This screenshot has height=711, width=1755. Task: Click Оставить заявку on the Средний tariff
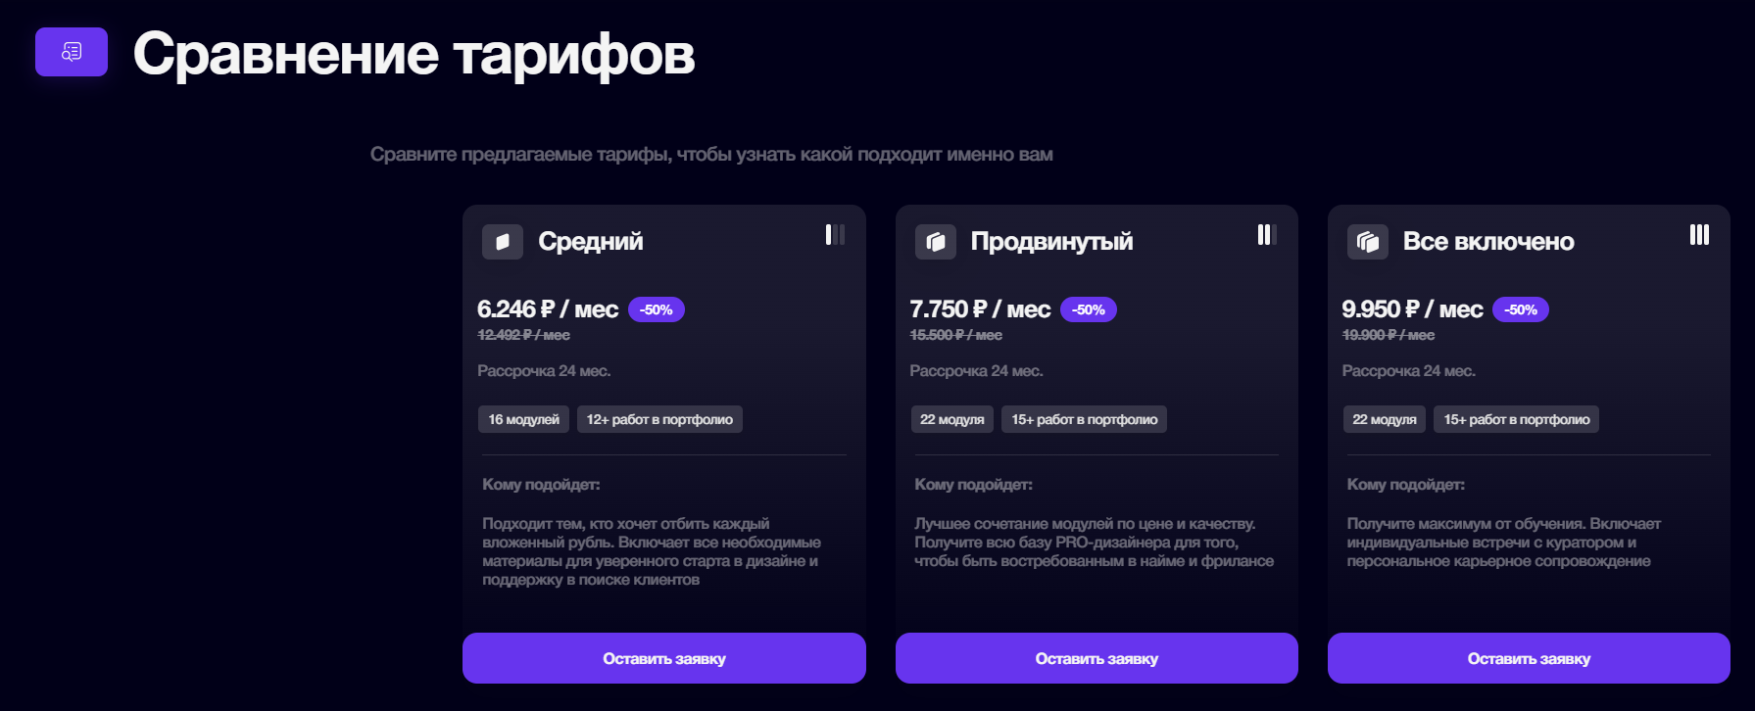(x=663, y=658)
